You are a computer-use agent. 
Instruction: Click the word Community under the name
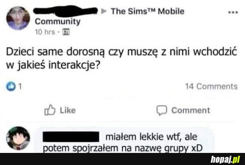pyautogui.click(x=58, y=22)
